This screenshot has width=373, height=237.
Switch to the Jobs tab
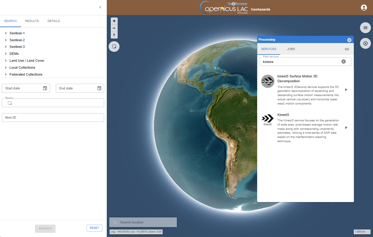pyautogui.click(x=291, y=49)
